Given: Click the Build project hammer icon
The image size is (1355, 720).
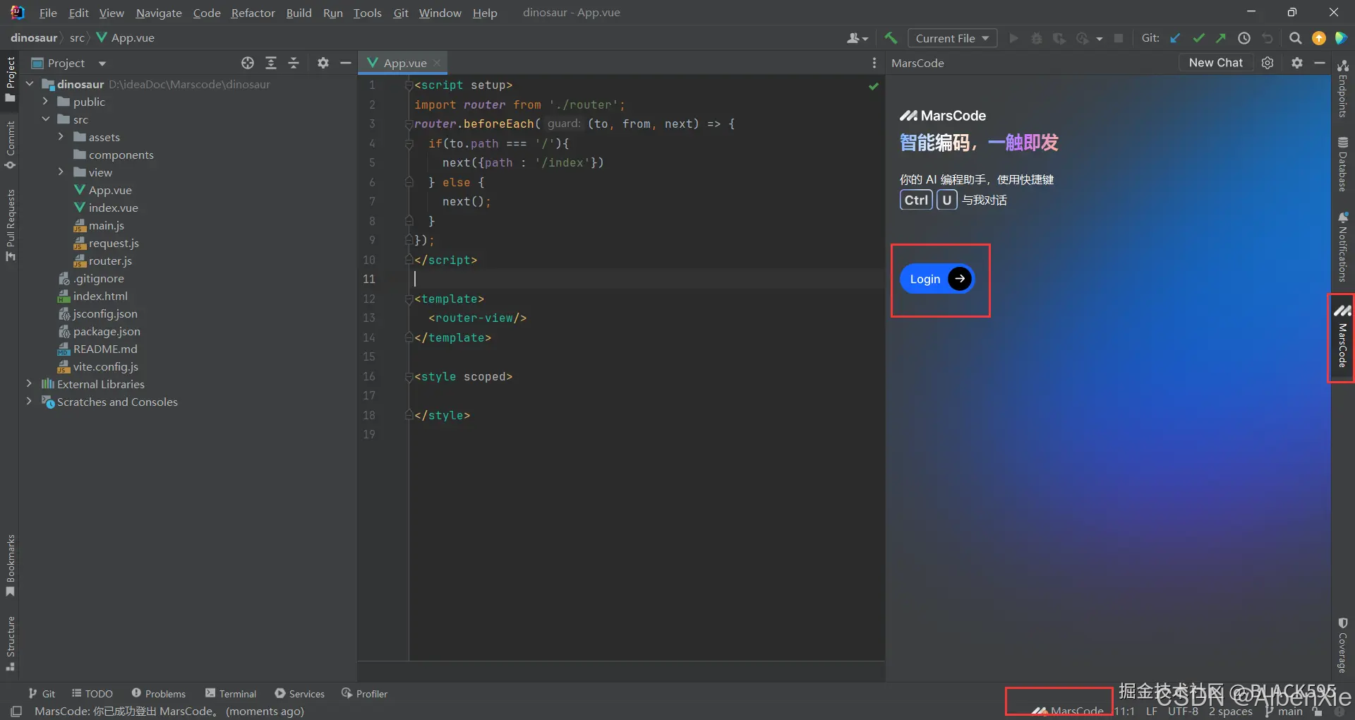Looking at the screenshot, I should coord(891,38).
